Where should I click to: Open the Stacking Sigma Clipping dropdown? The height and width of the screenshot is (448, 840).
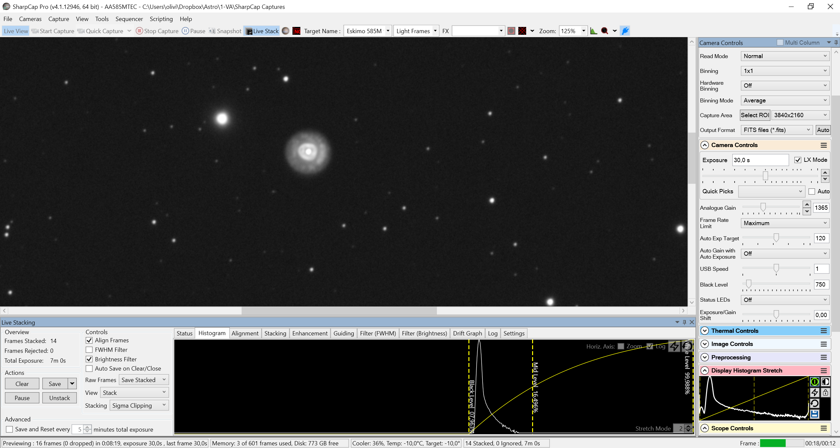139,406
